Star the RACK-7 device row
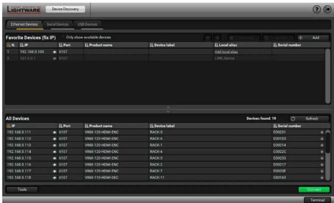 (322, 171)
